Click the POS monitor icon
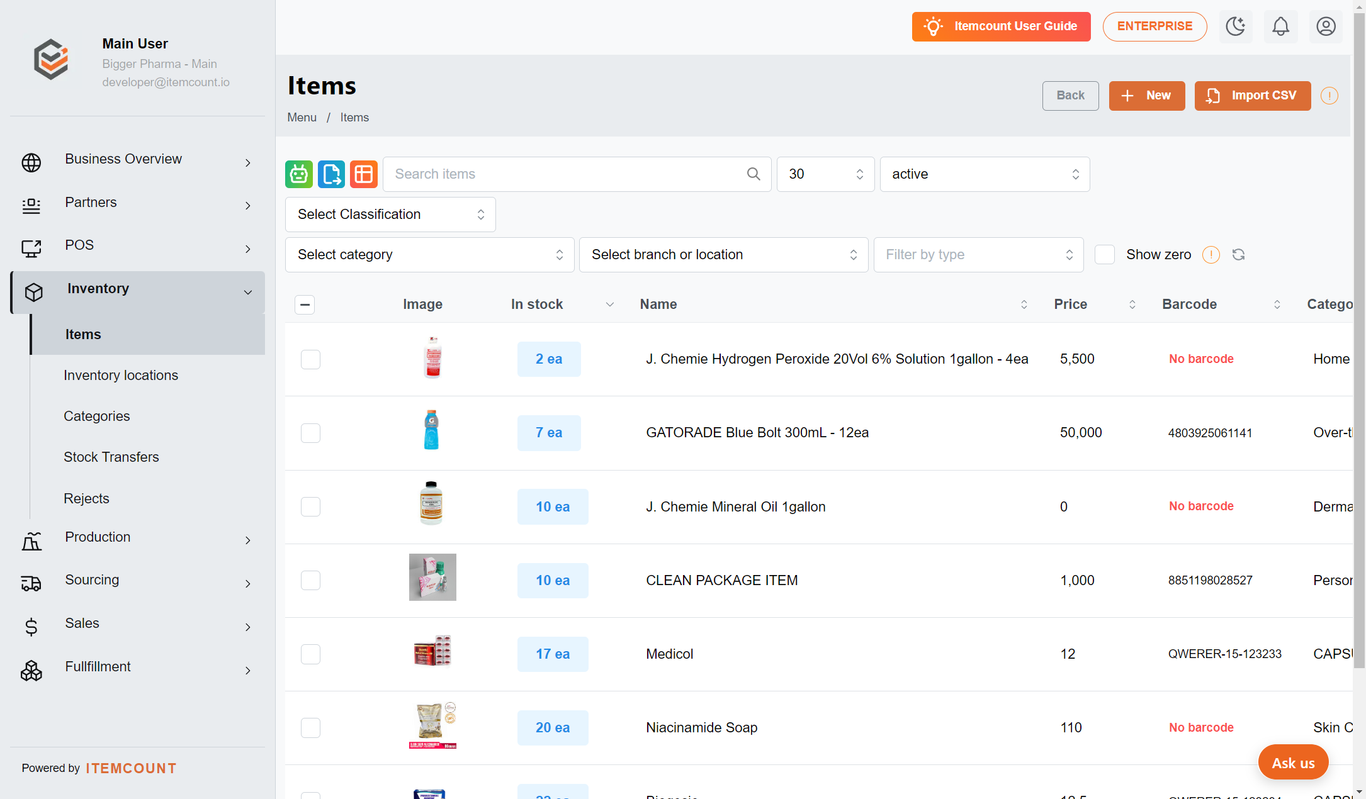 click(31, 249)
